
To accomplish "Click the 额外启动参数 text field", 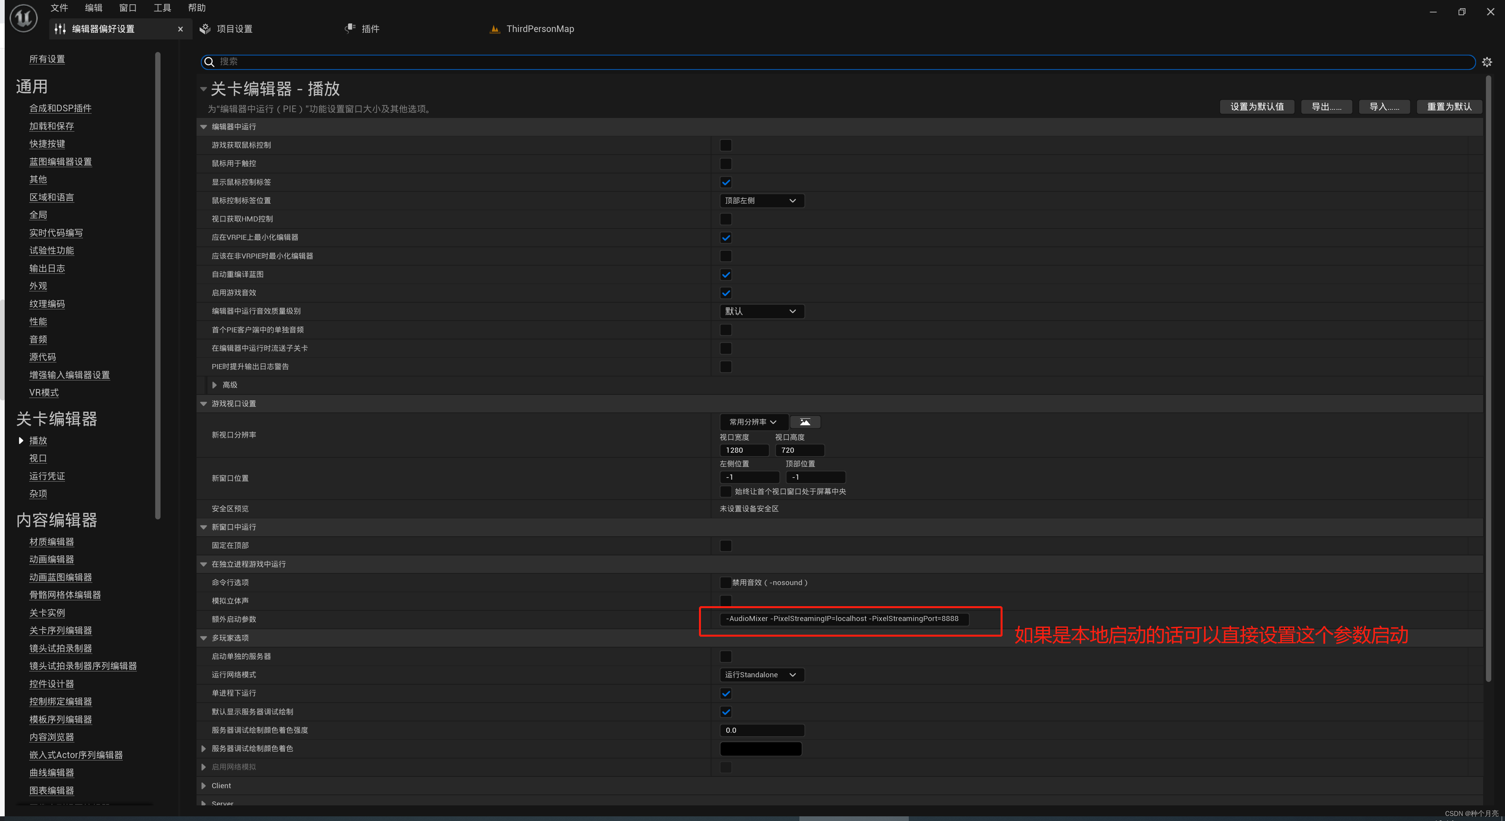I will pos(844,619).
